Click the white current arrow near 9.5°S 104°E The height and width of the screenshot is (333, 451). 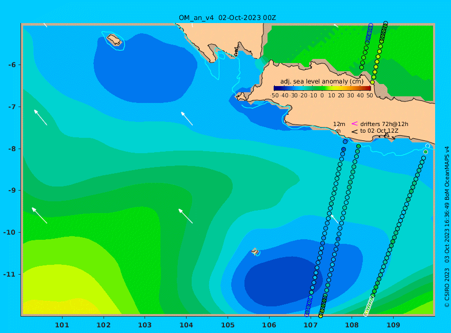tap(186, 216)
